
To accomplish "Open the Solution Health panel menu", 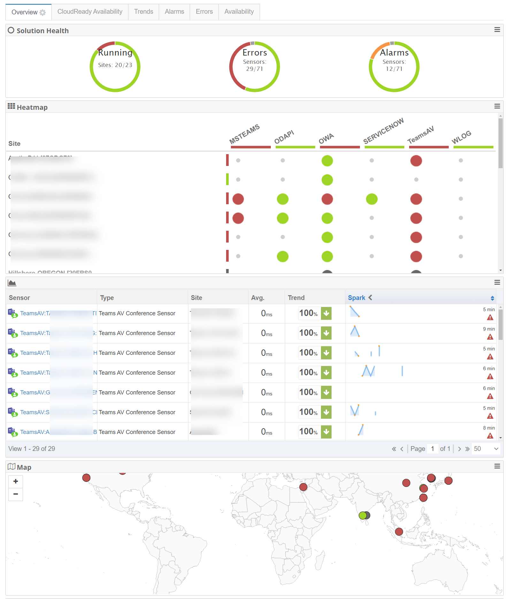I will [497, 30].
